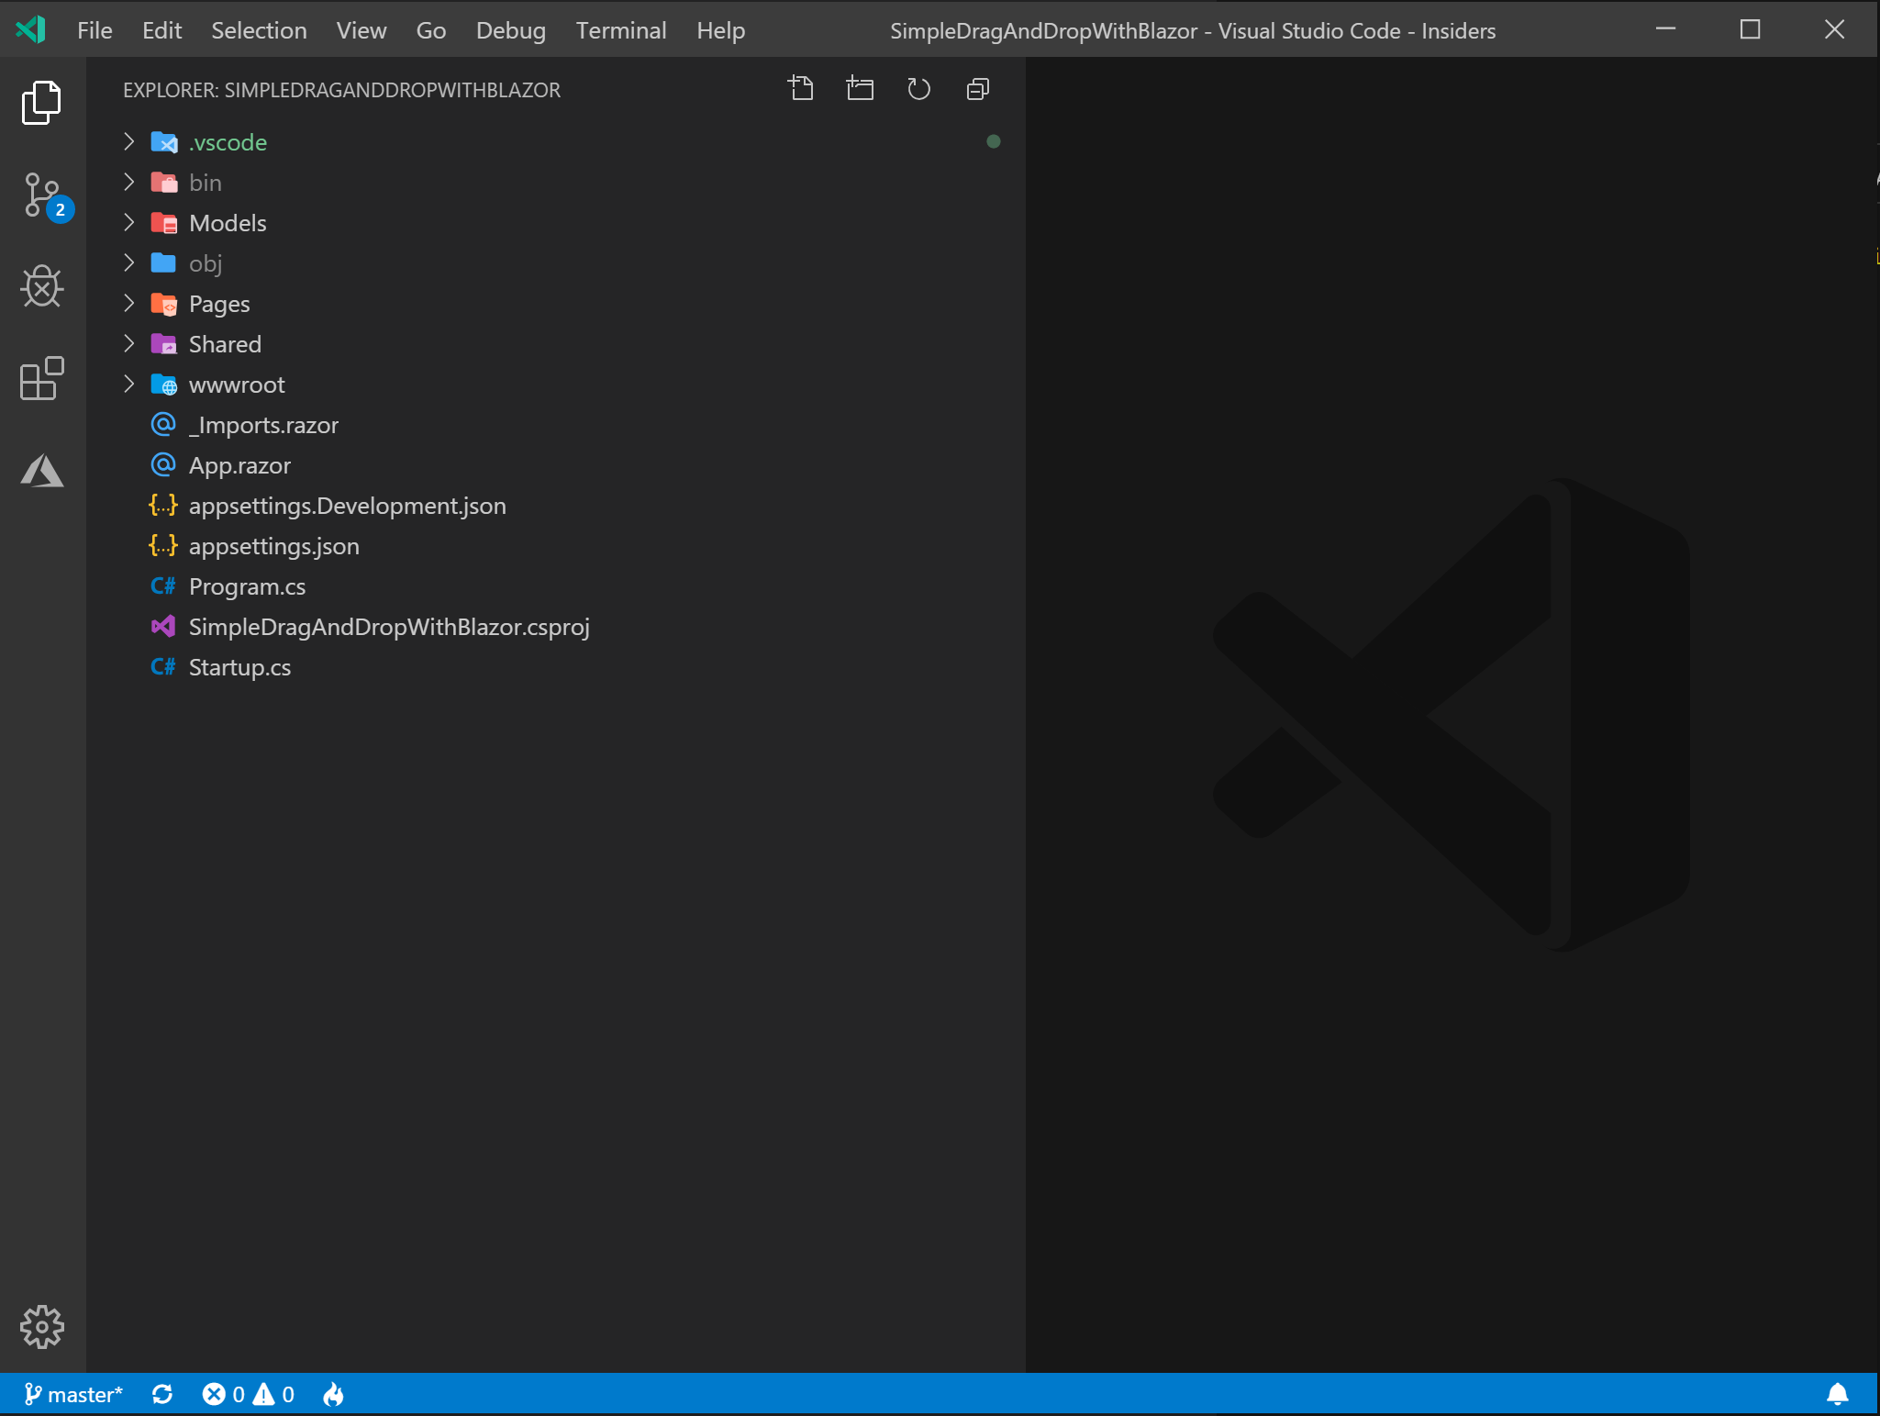Click the errors count in status bar
1880x1416 pixels.
point(223,1394)
